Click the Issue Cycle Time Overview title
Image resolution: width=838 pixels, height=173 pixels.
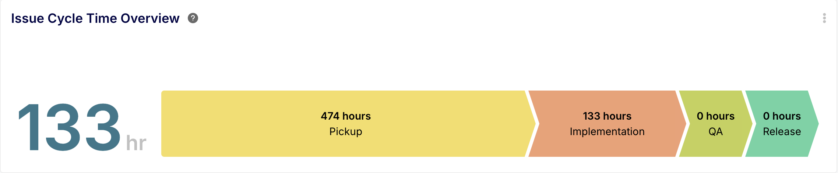click(95, 18)
